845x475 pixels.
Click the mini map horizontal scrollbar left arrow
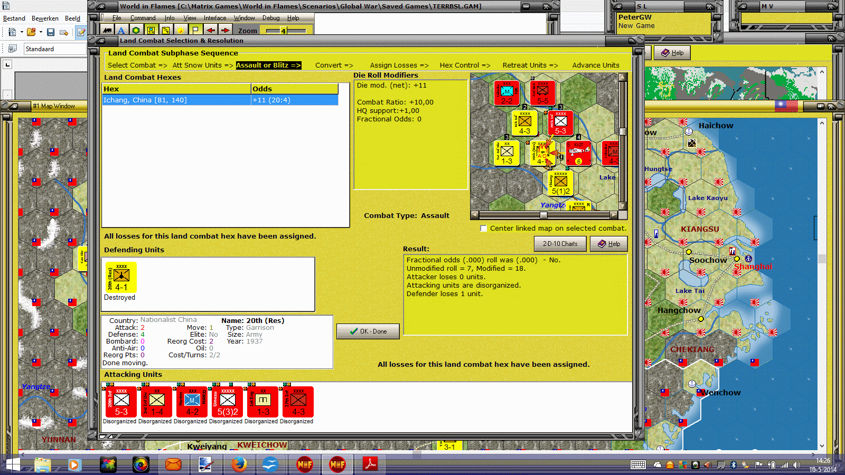click(x=474, y=215)
